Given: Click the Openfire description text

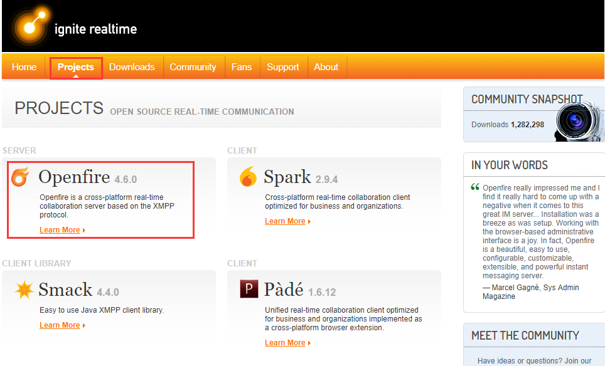Looking at the screenshot, I should pyautogui.click(x=107, y=206).
